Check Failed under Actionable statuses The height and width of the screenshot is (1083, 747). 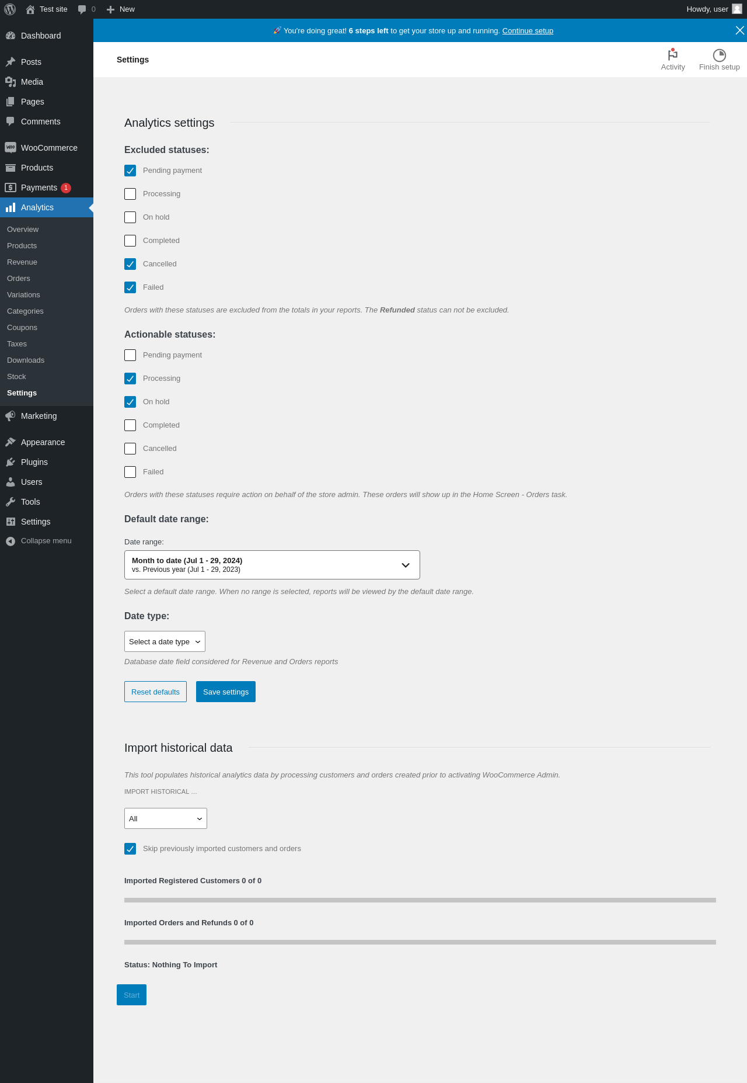[130, 472]
